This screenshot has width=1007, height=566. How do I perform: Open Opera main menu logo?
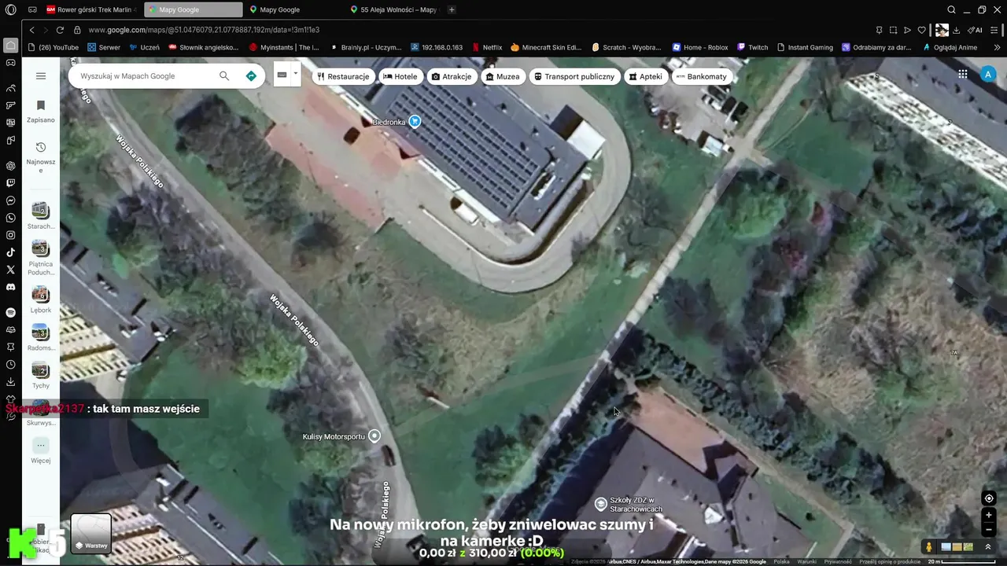tap(10, 9)
